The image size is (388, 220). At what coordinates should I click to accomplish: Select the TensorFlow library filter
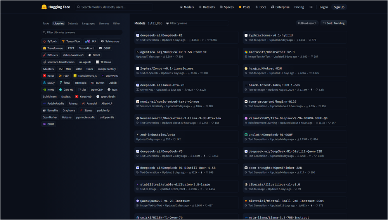click(x=71, y=41)
